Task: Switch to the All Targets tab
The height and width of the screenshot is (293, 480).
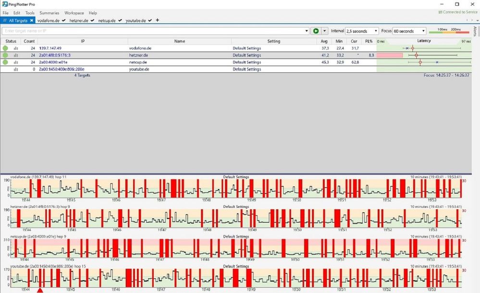Action: (x=18, y=21)
